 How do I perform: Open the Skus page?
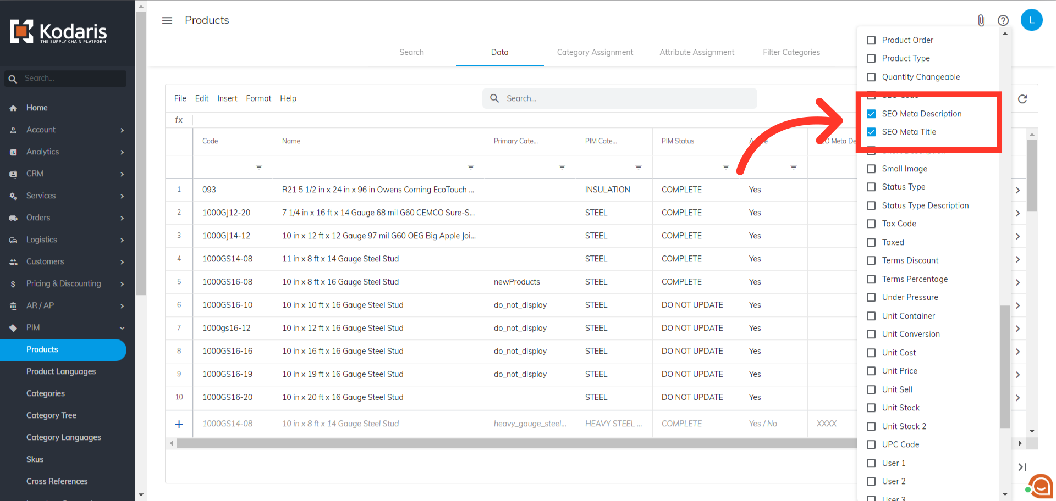pos(35,459)
